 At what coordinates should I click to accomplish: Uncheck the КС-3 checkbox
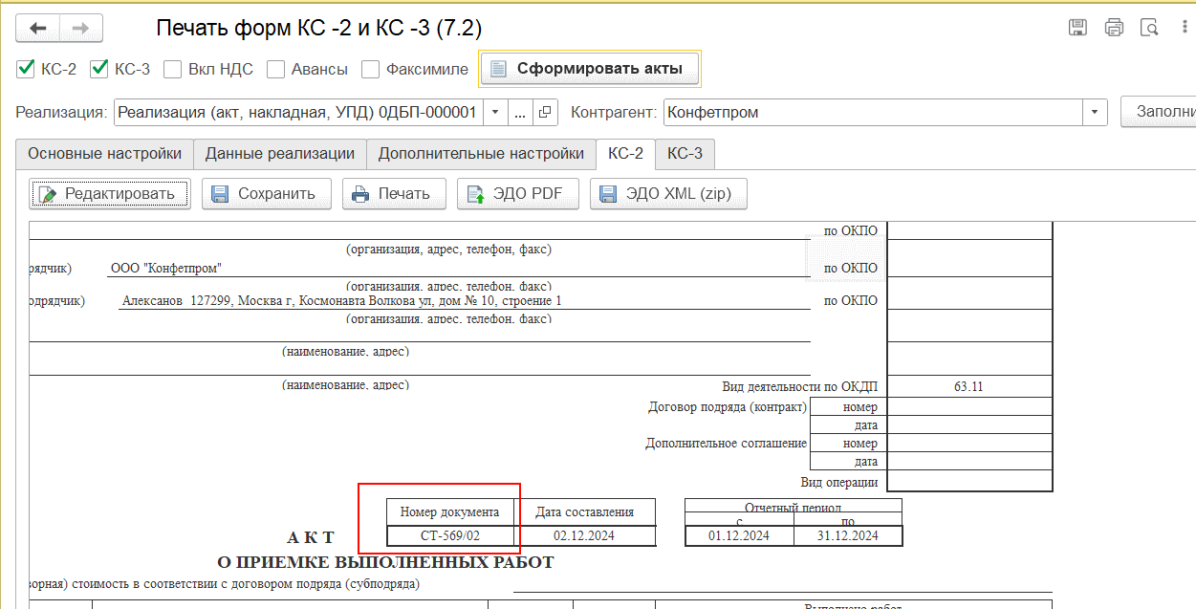pos(98,69)
